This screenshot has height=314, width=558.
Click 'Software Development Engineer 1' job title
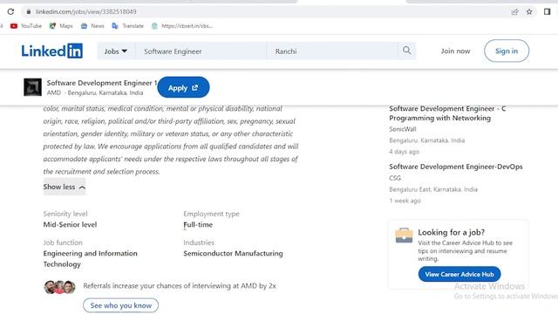coord(102,83)
